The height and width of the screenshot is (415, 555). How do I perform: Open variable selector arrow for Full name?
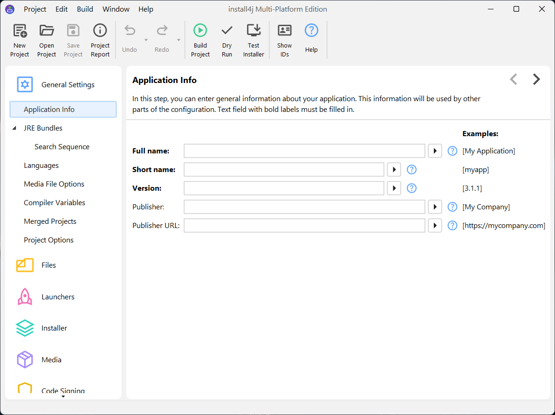435,151
